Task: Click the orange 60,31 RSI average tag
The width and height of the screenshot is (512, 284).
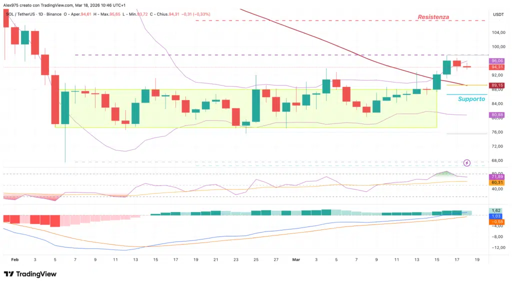Action: [x=497, y=183]
